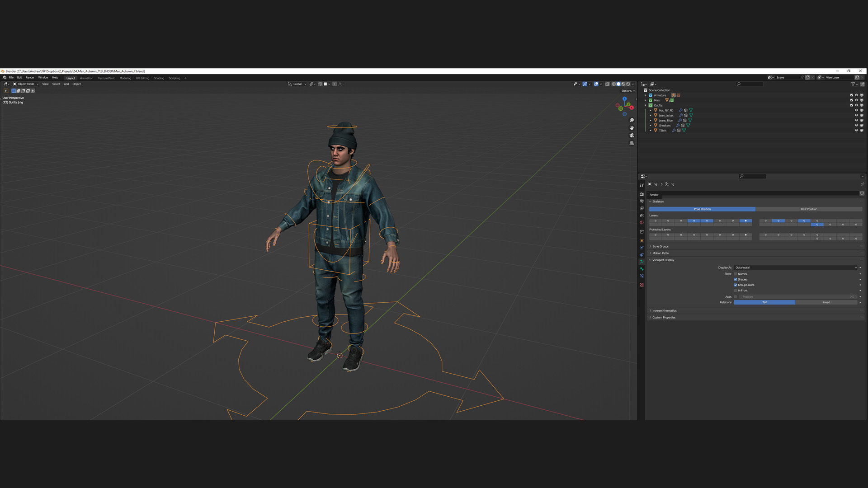Open Object Constraints properties tab
Viewport: 868px width, 488px height.
click(x=642, y=255)
